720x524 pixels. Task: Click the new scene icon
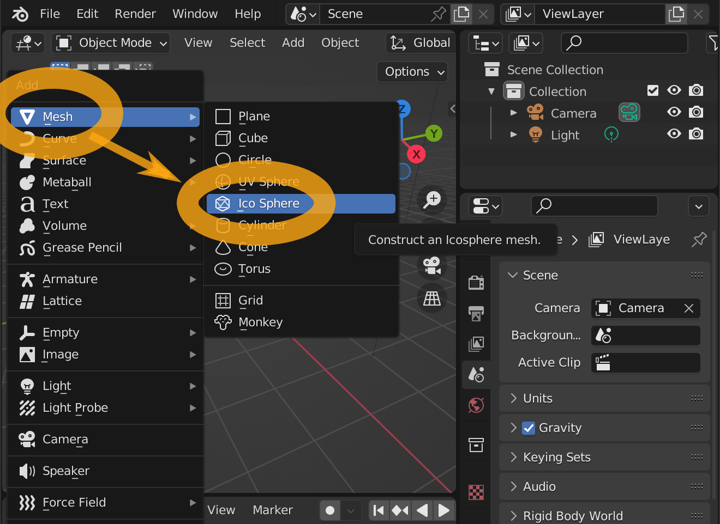(461, 14)
